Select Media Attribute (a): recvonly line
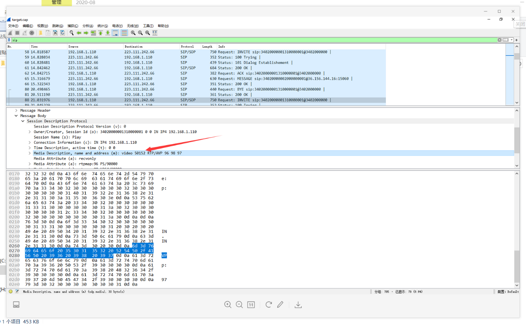The width and height of the screenshot is (526, 324). pyautogui.click(x=65, y=158)
